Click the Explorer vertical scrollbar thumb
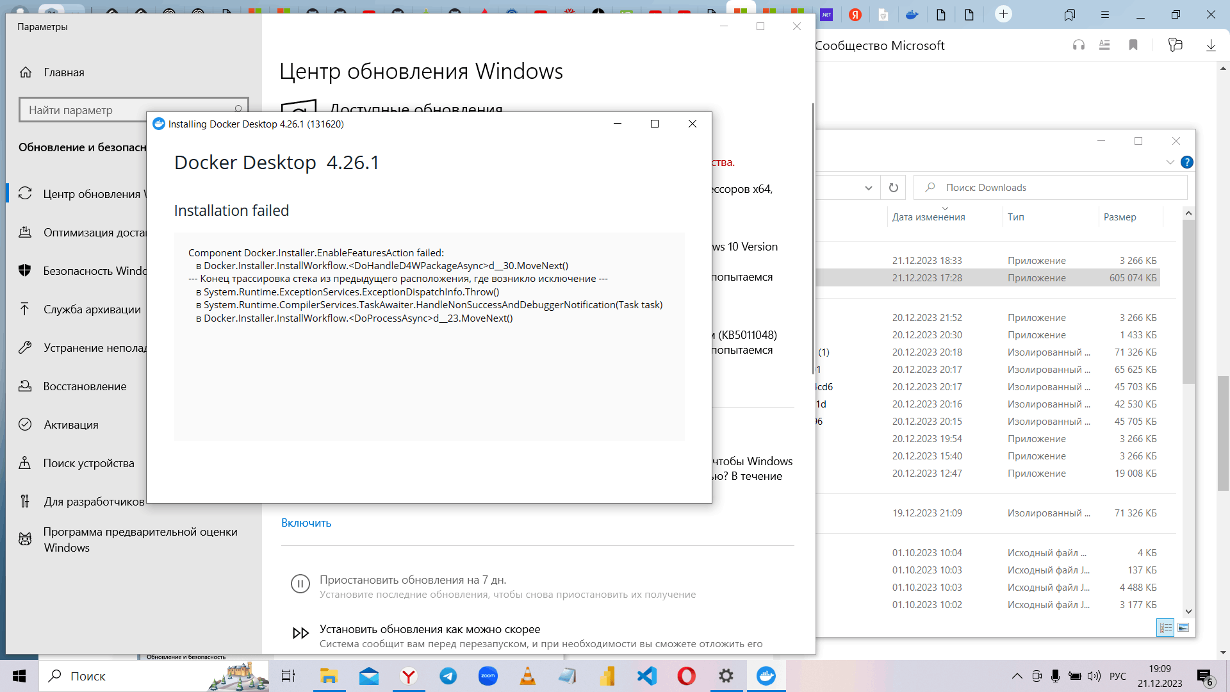 [1188, 301]
